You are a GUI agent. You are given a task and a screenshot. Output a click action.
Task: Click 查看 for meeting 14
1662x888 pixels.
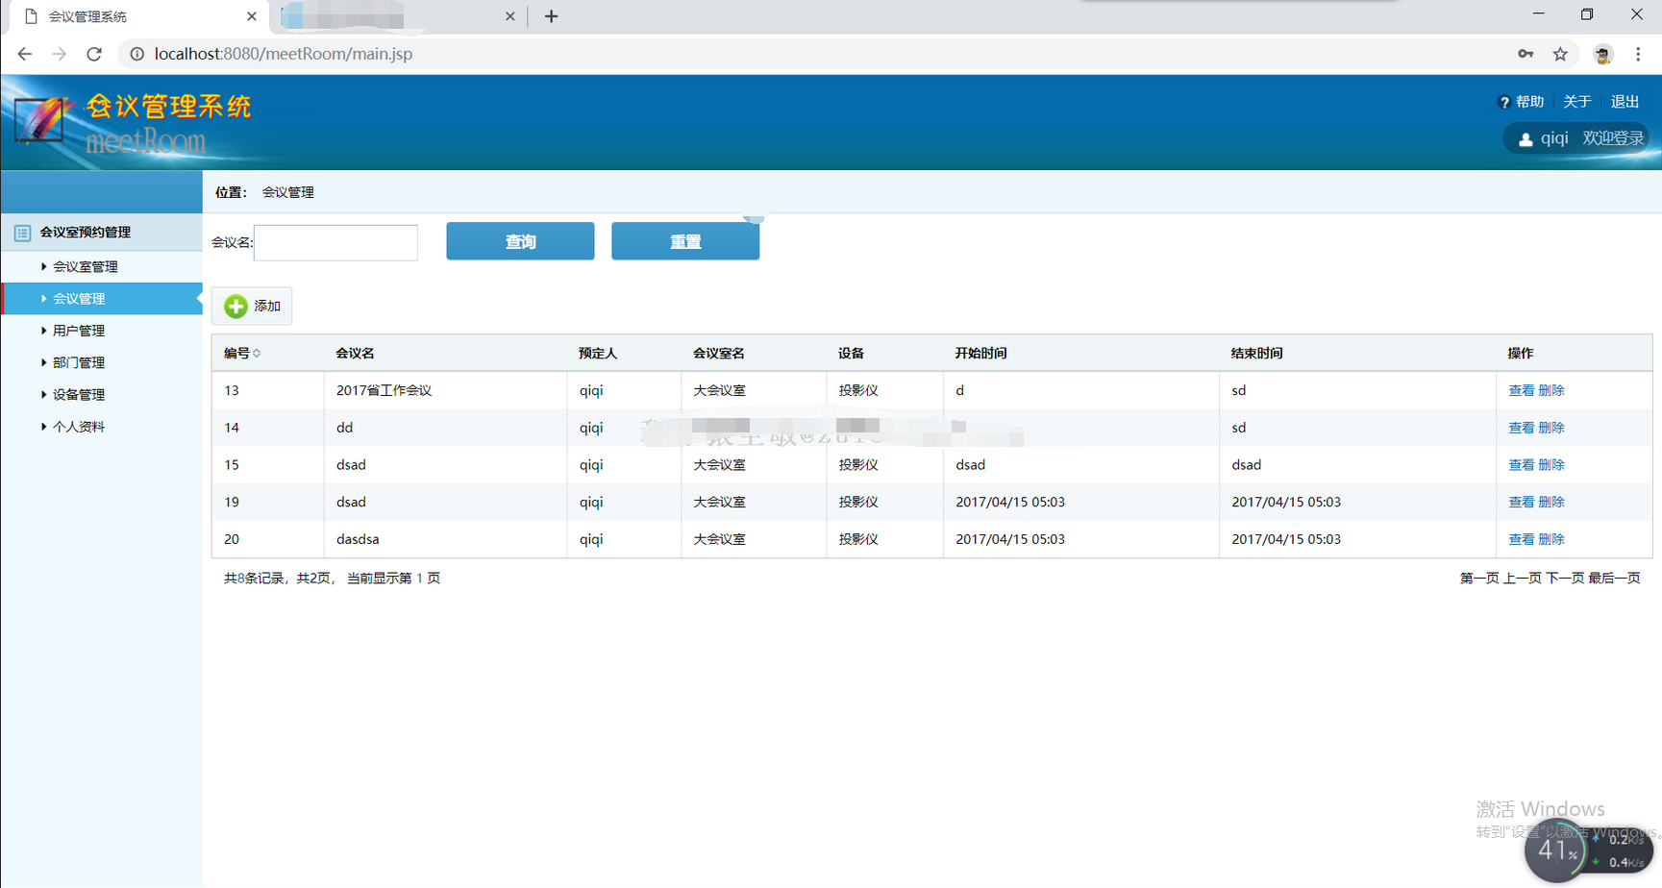1522,428
